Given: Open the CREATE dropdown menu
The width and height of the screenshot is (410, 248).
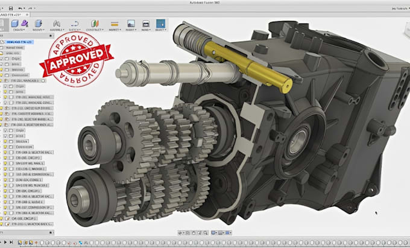Looking at the screenshot, I should 19,30.
